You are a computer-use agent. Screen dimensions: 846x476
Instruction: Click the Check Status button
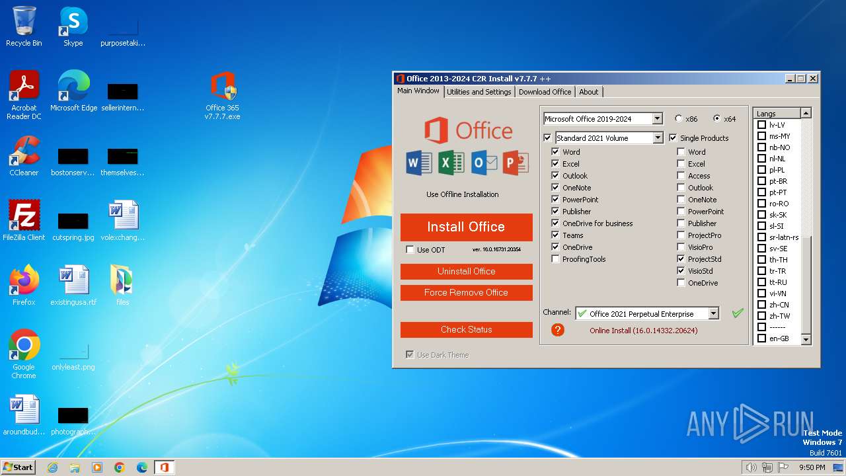pos(467,329)
